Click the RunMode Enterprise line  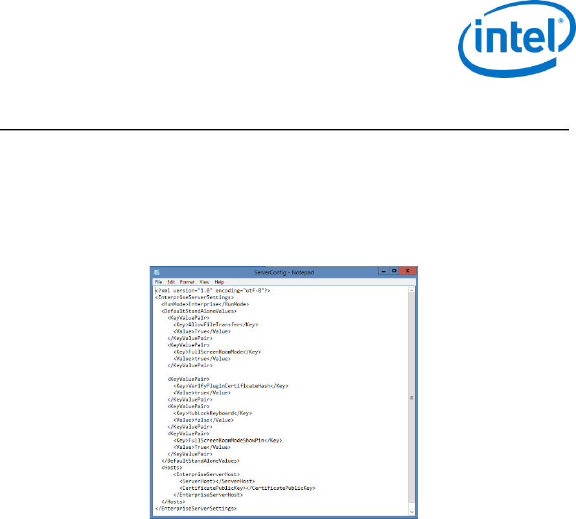(x=205, y=304)
